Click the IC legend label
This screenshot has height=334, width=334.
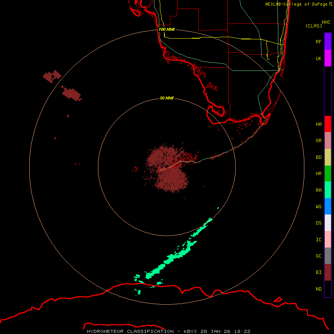(x=318, y=240)
